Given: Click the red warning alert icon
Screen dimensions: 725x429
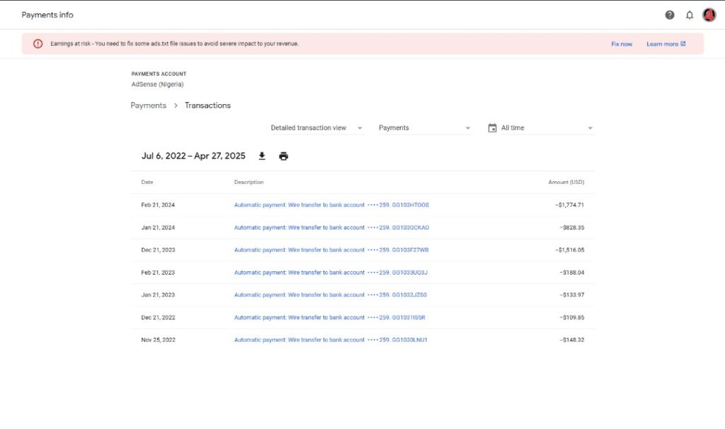Looking at the screenshot, I should coord(38,44).
